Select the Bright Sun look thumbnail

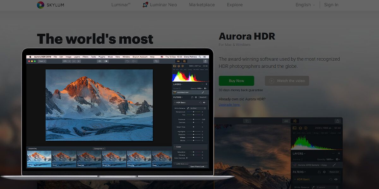coord(114,159)
